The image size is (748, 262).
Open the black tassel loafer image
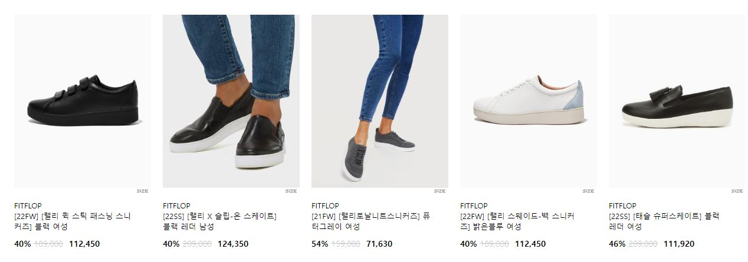click(677, 101)
